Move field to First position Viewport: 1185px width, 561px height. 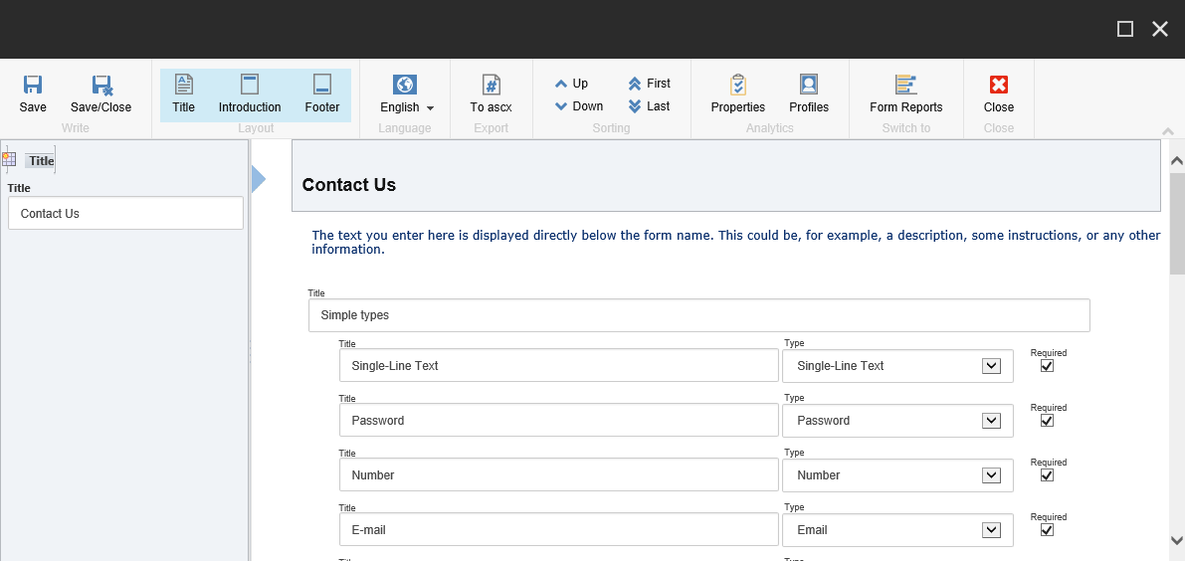[x=649, y=84]
